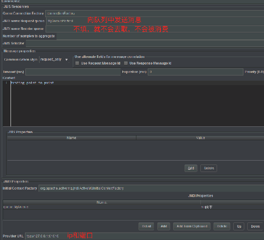Click Add from Clipboard button
Viewport: 264px width, 240px height.
coord(192,226)
